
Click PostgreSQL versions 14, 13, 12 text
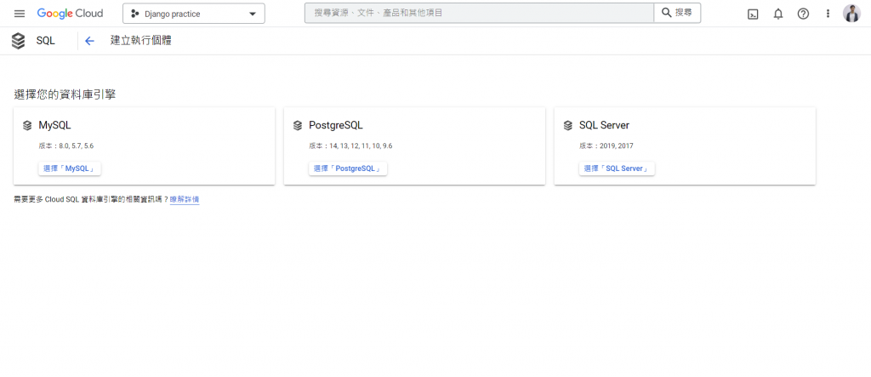click(350, 146)
